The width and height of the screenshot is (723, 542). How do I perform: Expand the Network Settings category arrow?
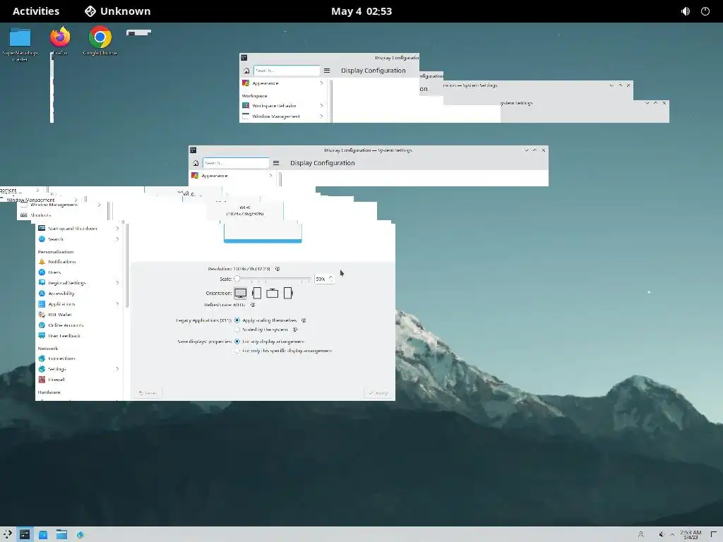(x=118, y=368)
